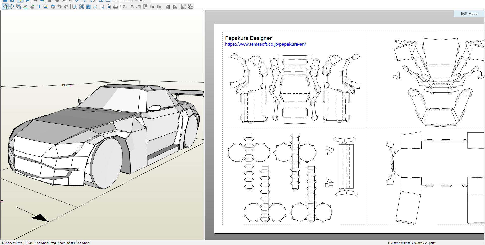Undo the last action
This screenshot has height=245, width=485.
click(x=60, y=7)
